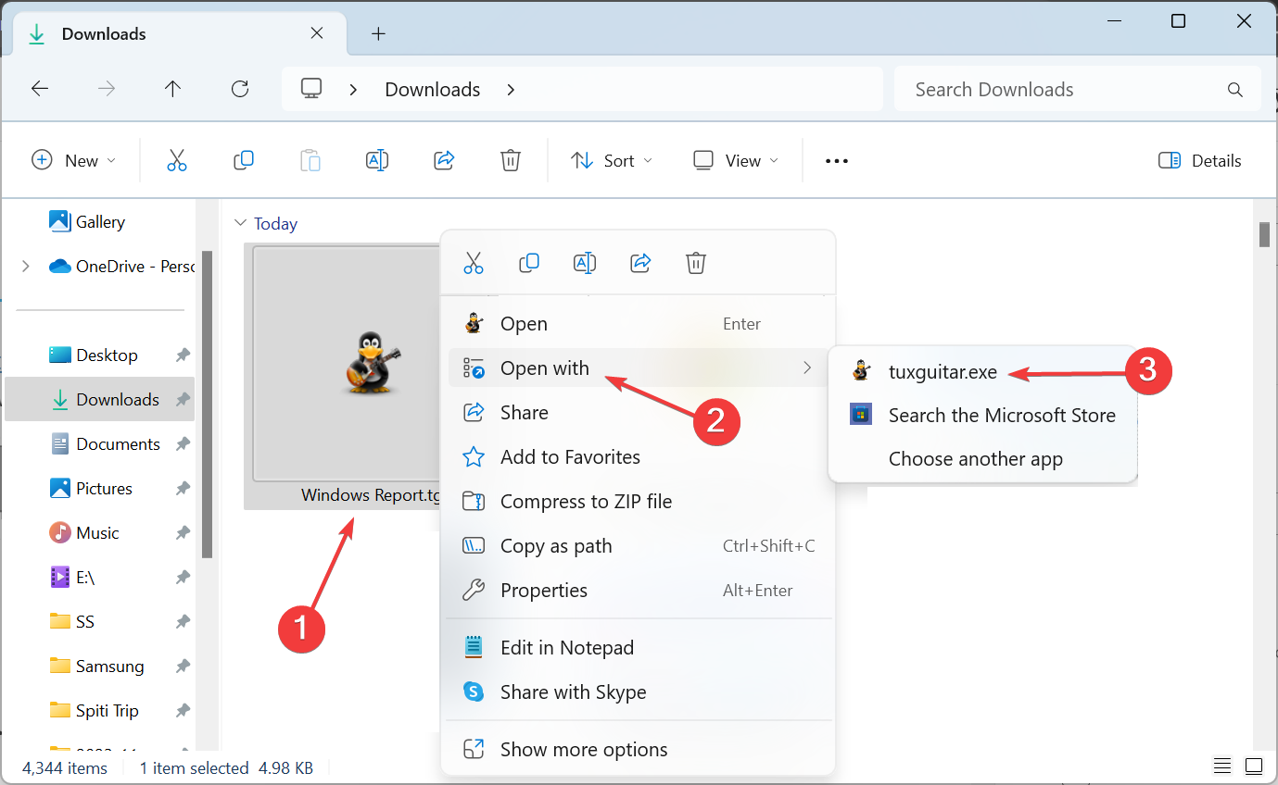Click the Delete trash icon in the toolbar
The height and width of the screenshot is (785, 1278).
(x=510, y=160)
